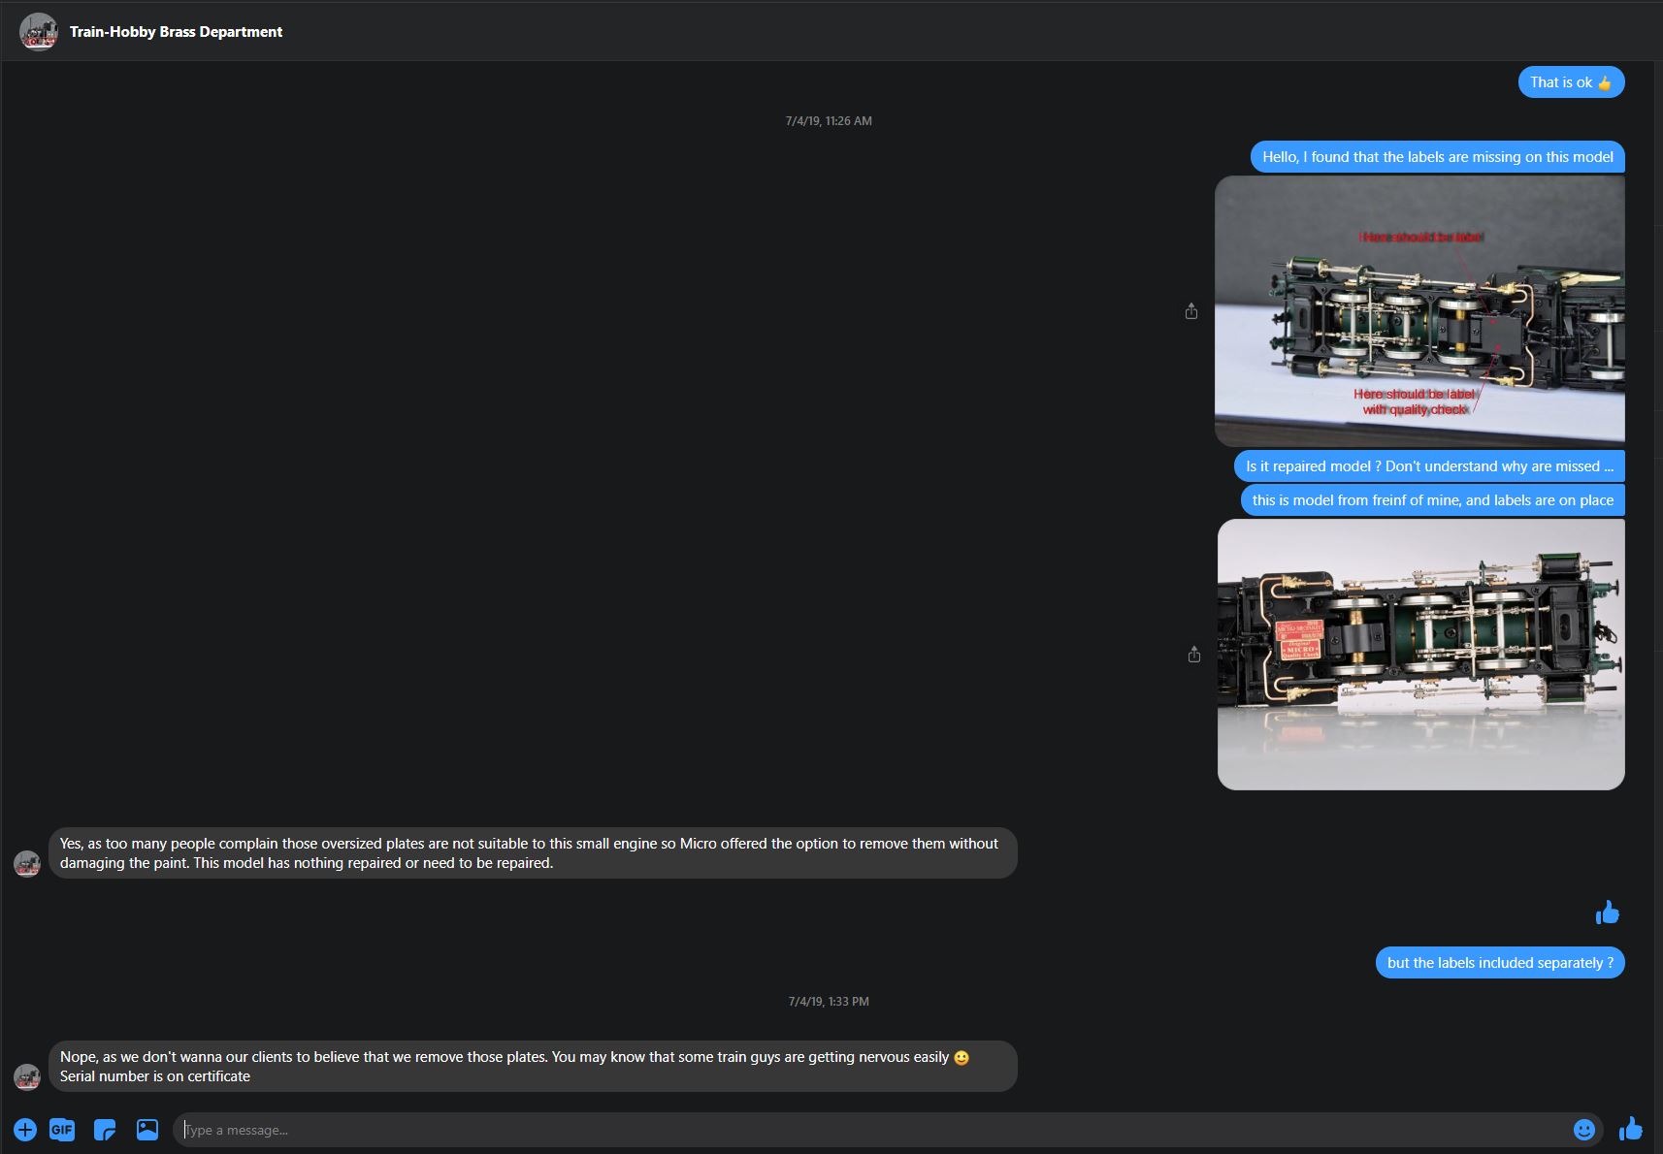
Task: Select the 'That is ok' message bubble
Action: pyautogui.click(x=1570, y=82)
